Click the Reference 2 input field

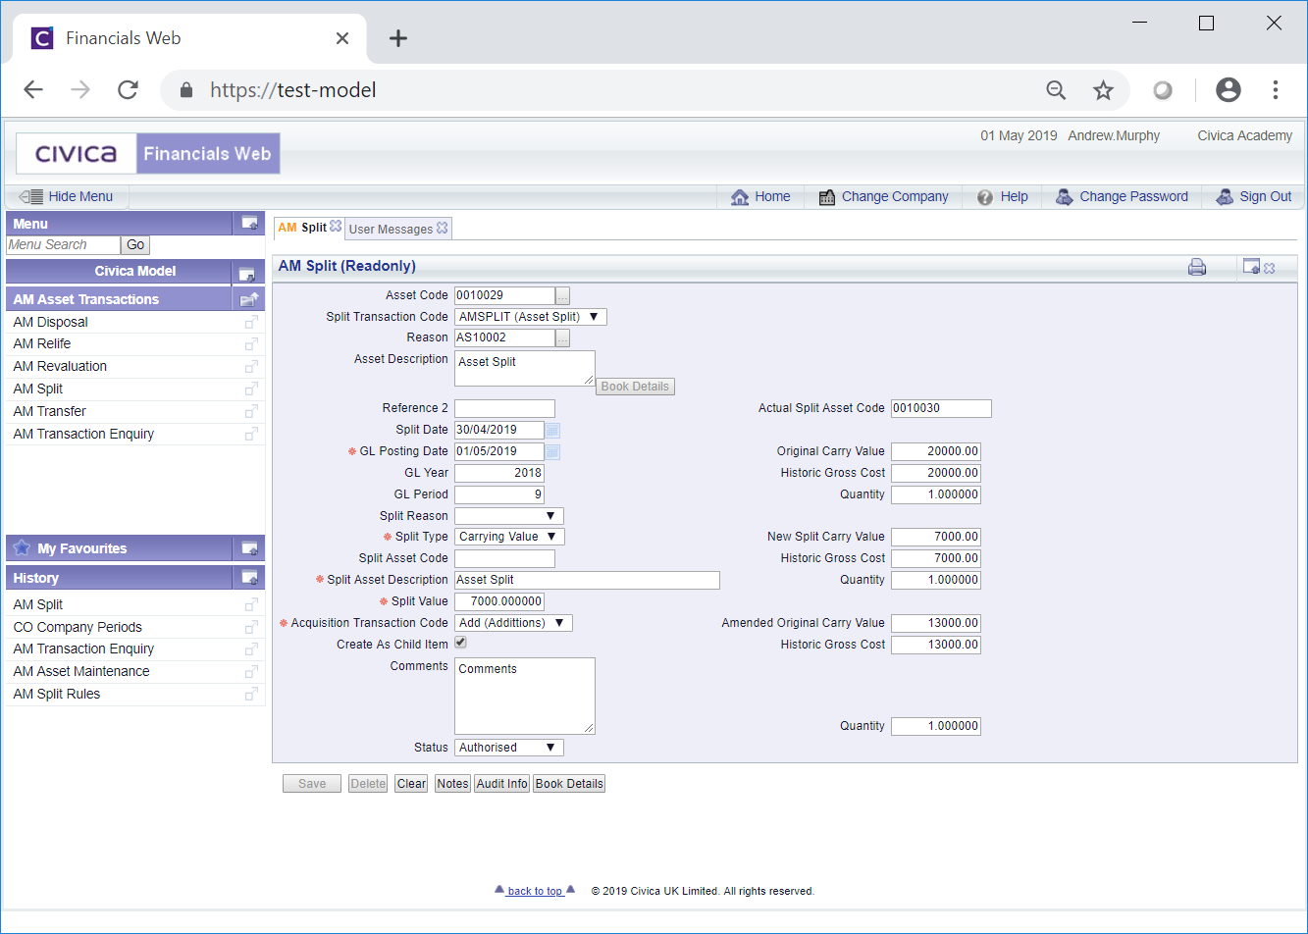click(x=504, y=408)
